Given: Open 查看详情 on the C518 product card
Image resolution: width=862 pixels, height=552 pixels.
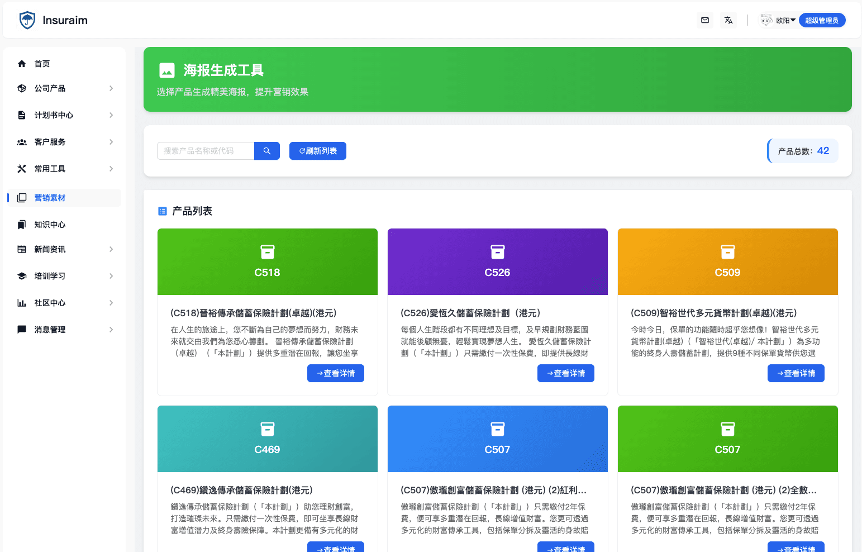Looking at the screenshot, I should coord(335,373).
